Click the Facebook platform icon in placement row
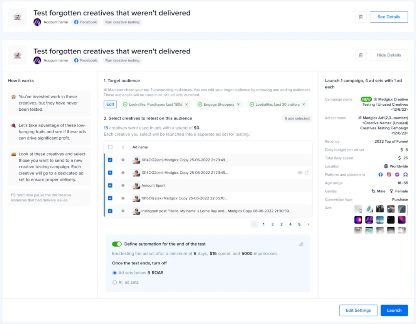This screenshot has width=416, height=324. [x=381, y=174]
